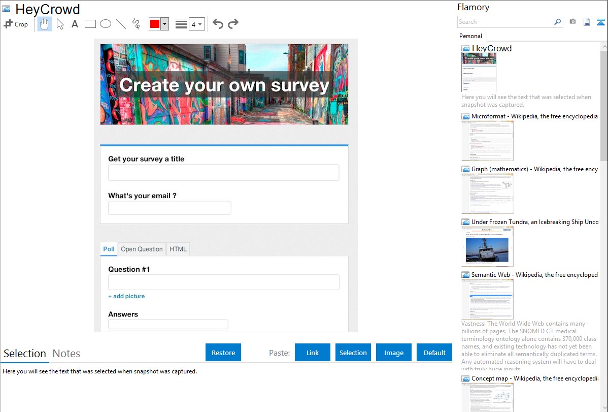Redo the last undone edit
The image size is (608, 412).
(233, 24)
